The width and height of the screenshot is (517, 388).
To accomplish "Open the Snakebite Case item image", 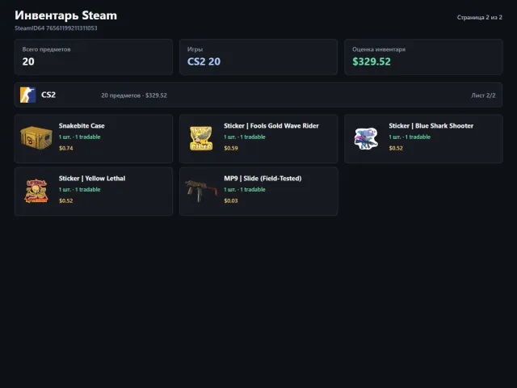I will tap(36, 138).
